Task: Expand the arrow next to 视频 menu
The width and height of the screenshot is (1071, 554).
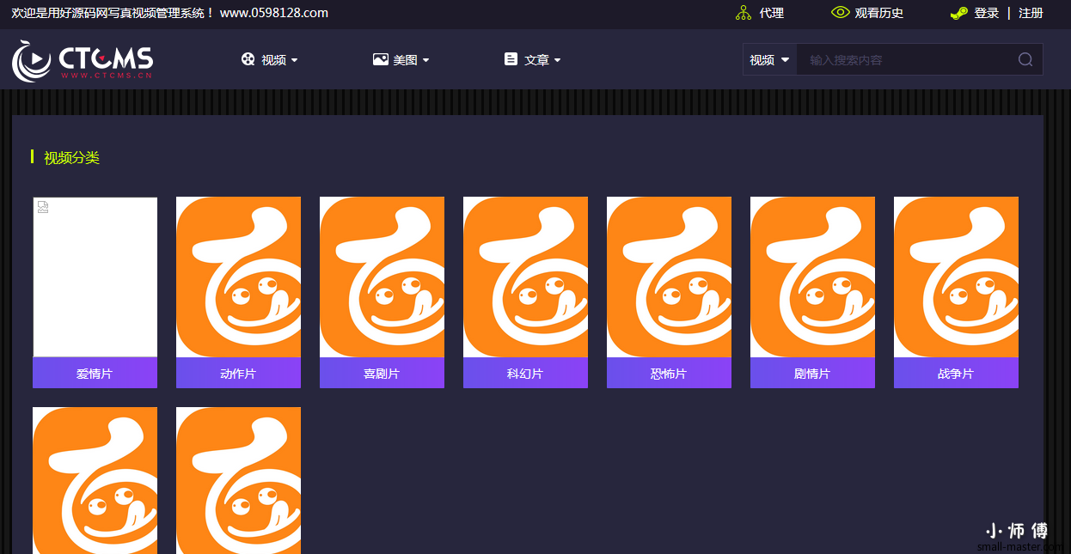Action: tap(294, 60)
